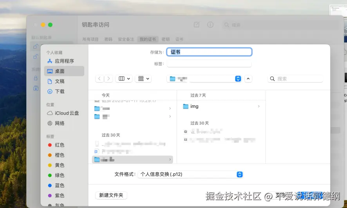Open file format (文件格式) dropdown
Screen dimensions: 347x208
point(190,174)
